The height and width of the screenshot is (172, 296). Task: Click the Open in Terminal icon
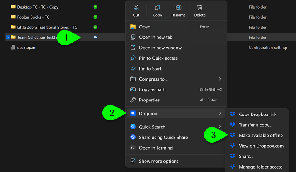(133, 148)
